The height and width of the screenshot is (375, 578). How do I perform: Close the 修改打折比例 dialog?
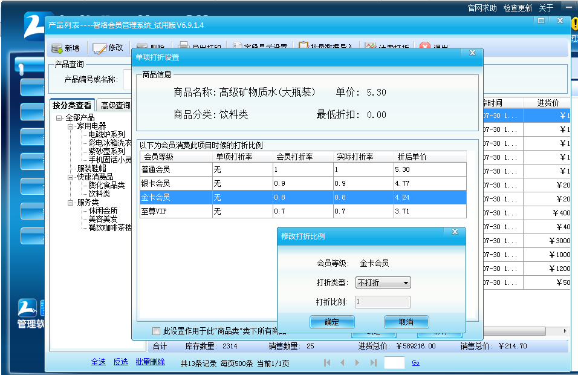pyautogui.click(x=455, y=232)
